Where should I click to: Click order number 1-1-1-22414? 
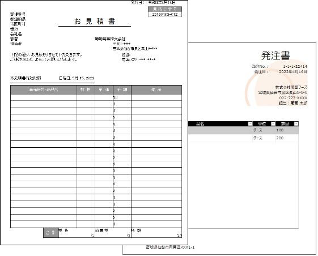pyautogui.click(x=295, y=66)
